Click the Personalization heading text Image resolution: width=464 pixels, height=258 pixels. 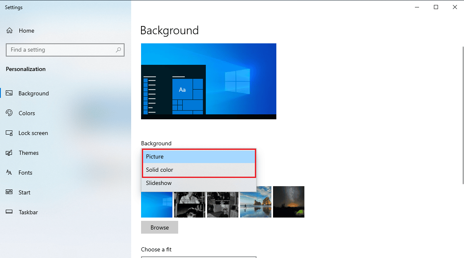click(x=26, y=69)
